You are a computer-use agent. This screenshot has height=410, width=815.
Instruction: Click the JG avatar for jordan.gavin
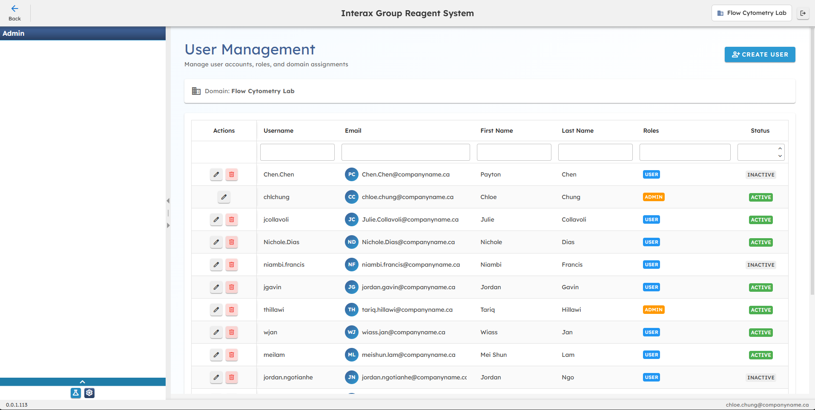click(x=351, y=287)
